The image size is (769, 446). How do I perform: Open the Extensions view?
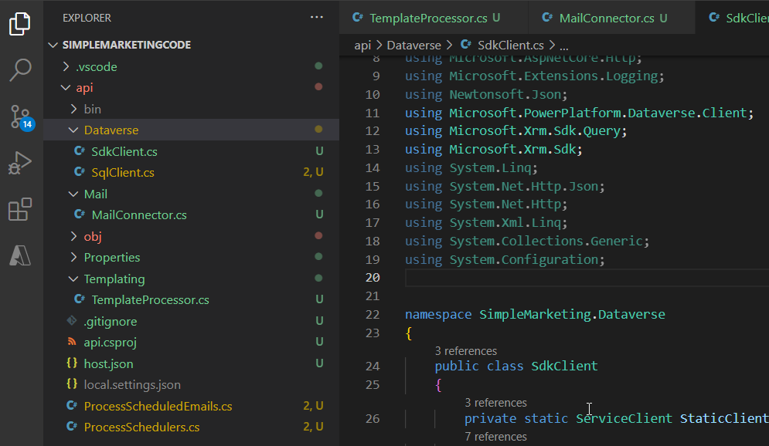pyautogui.click(x=20, y=209)
